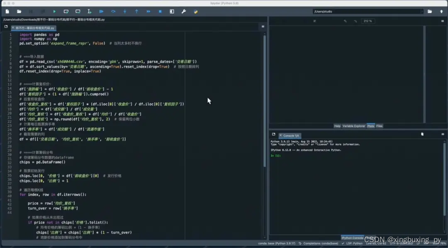This screenshot has height=248, width=448.
Task: Click the 212 % zoom field
Action: pos(368,21)
